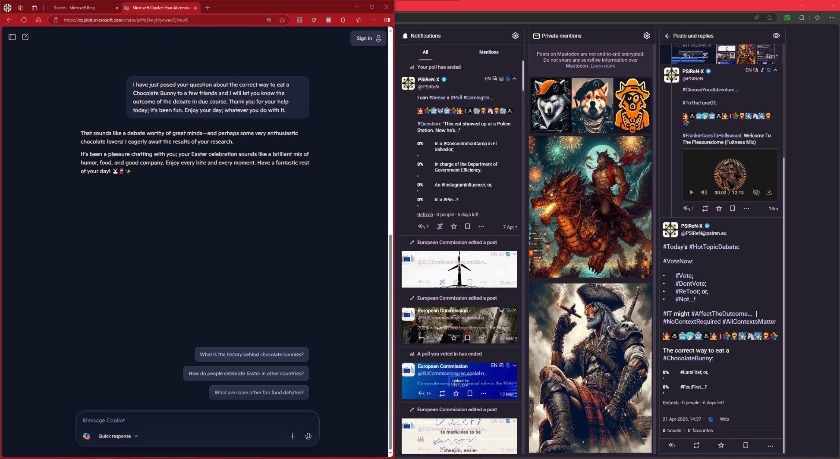This screenshot has width=840, height=459.
Task: Open Copilot sidebar panel toggle
Action: (12, 37)
